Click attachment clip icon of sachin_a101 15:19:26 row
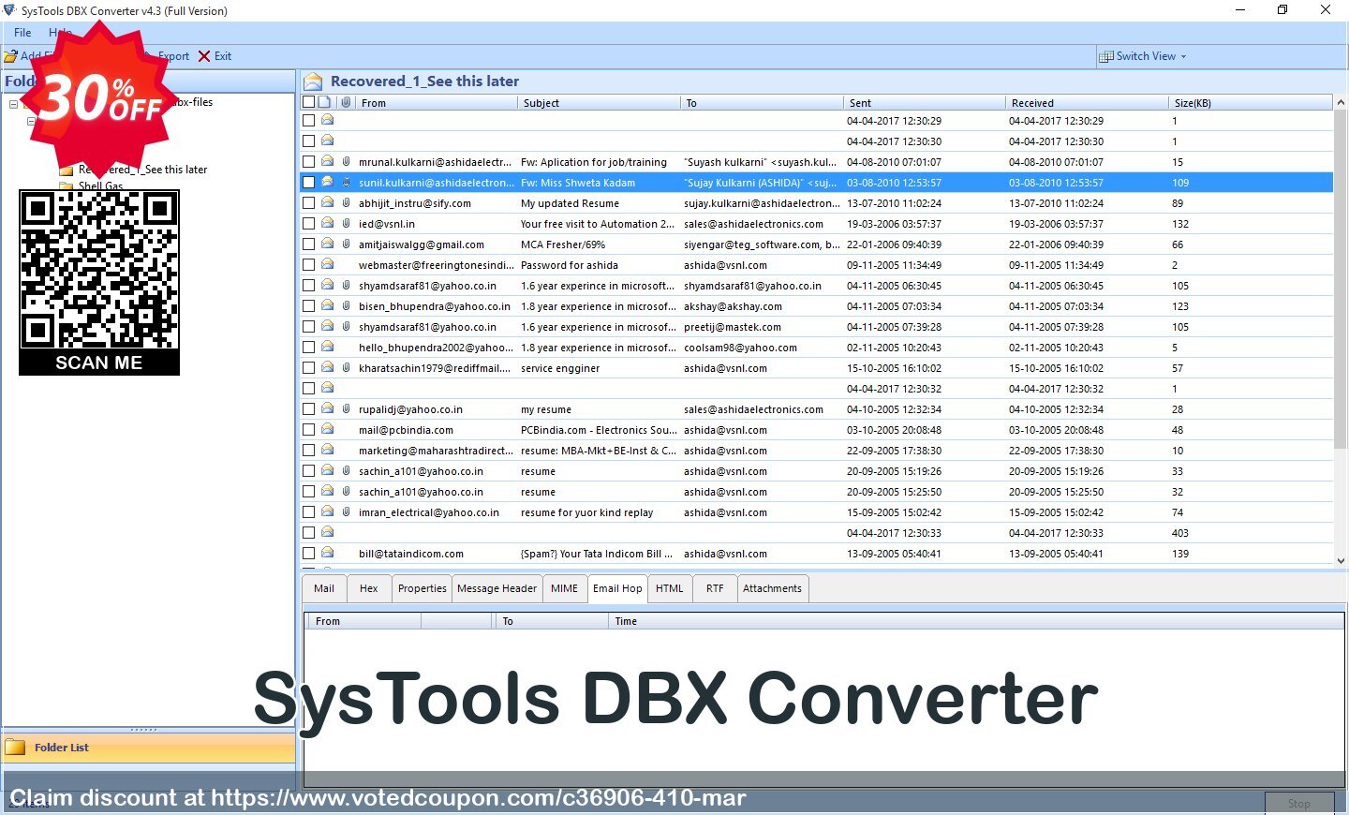The image size is (1349, 815). coord(346,471)
